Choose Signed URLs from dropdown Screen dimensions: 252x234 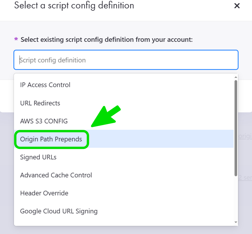click(38, 157)
